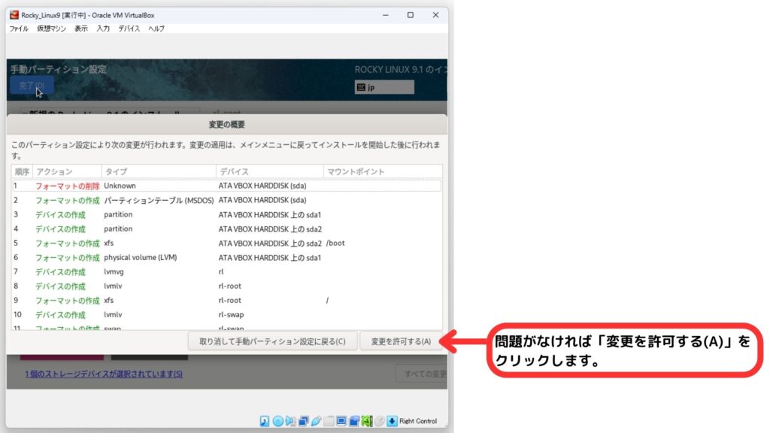Click the 順序 column header
Screen dimensions: 770x433
click(x=22, y=171)
